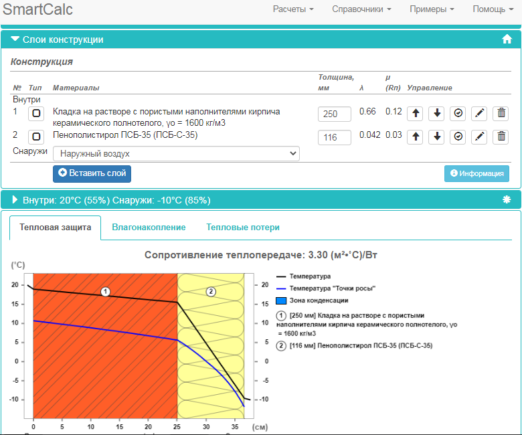Click the thickness field with 250

click(x=334, y=114)
